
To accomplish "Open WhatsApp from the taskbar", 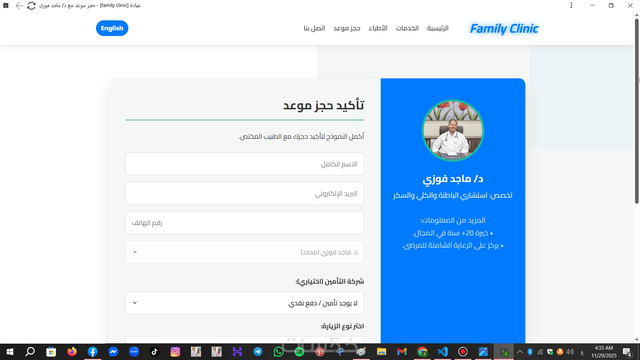I will coord(279,352).
